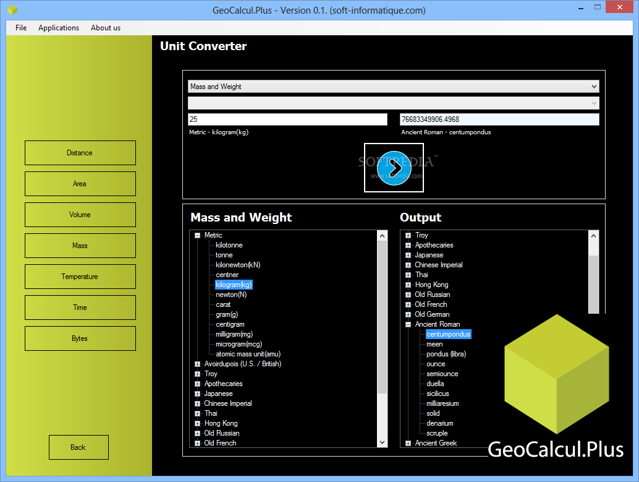Image resolution: width=639 pixels, height=482 pixels.
Task: Click the Temperature category button
Action: pyautogui.click(x=80, y=277)
